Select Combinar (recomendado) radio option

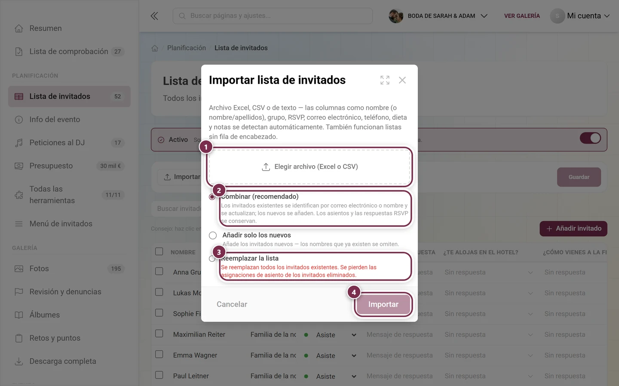pos(212,197)
